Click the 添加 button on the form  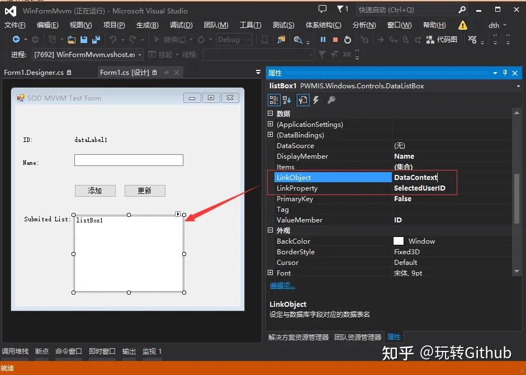95,191
